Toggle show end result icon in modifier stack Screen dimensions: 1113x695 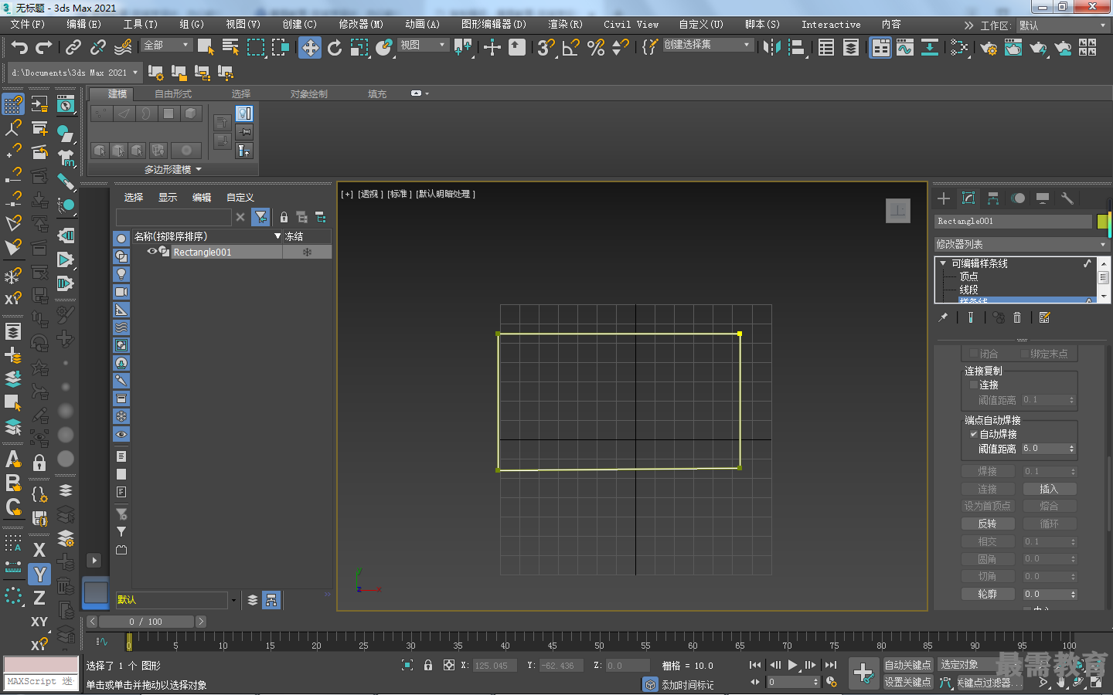(971, 317)
